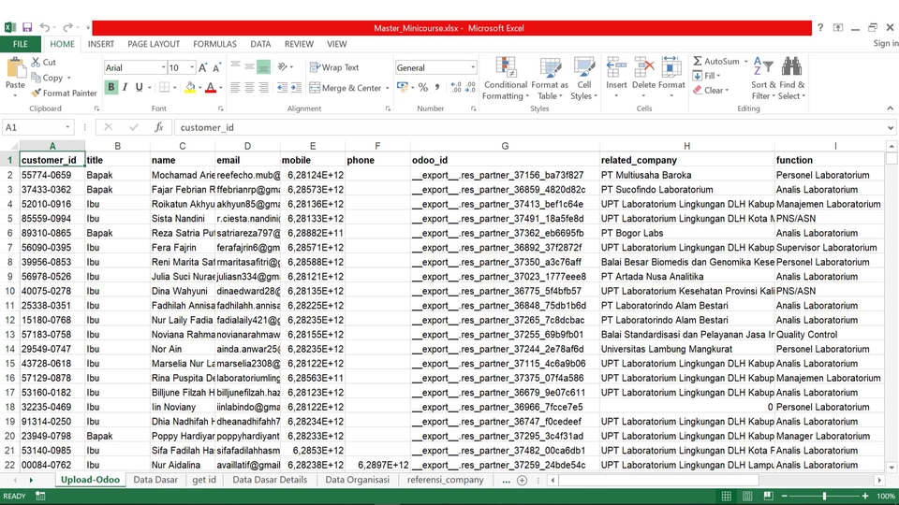Switch to FORMULAS ribbon tab
Screen dimensions: 899x505
[214, 44]
